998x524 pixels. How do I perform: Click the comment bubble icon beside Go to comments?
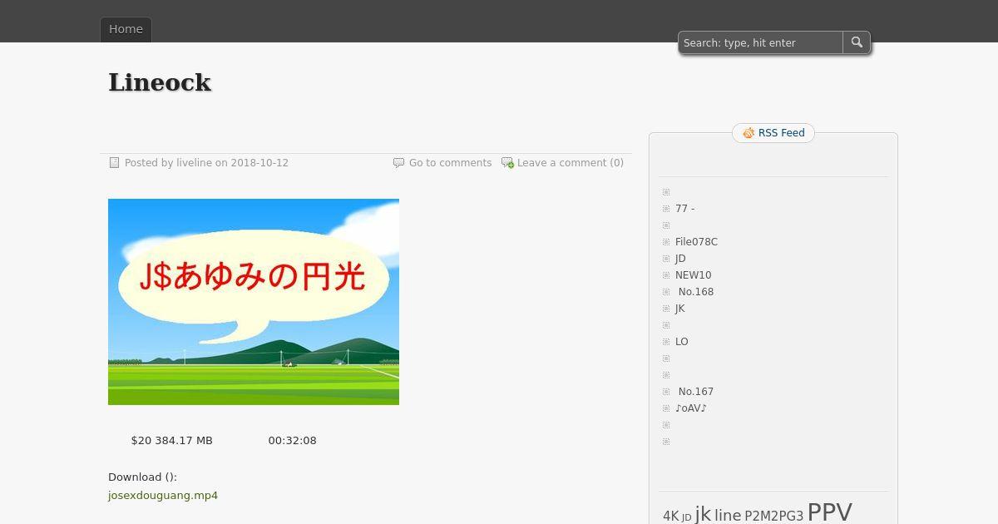pos(398,163)
